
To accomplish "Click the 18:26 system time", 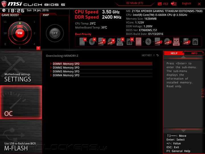I will [x=16, y=11].
